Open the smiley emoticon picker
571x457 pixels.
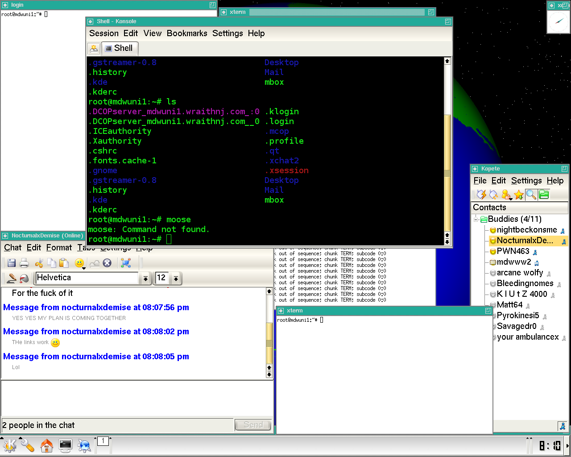[80, 263]
